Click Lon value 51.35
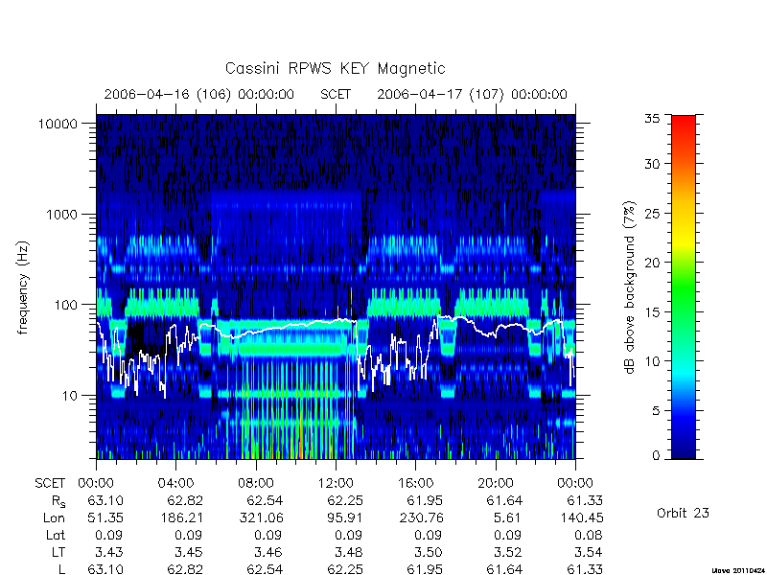767x575 pixels. pos(105,517)
